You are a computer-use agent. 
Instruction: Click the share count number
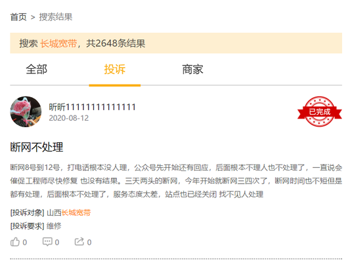click(89, 242)
